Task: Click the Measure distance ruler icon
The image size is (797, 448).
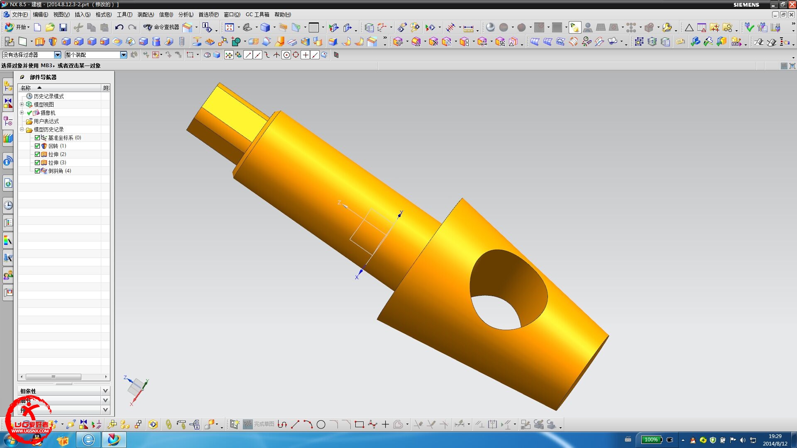Action: [x=468, y=28]
